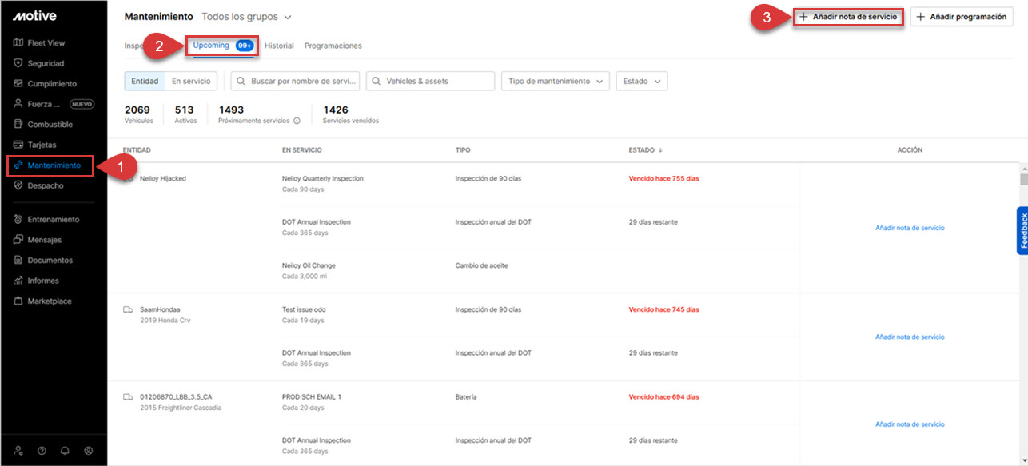
Task: Focus the Vehicles & assets search field
Action: [x=430, y=81]
